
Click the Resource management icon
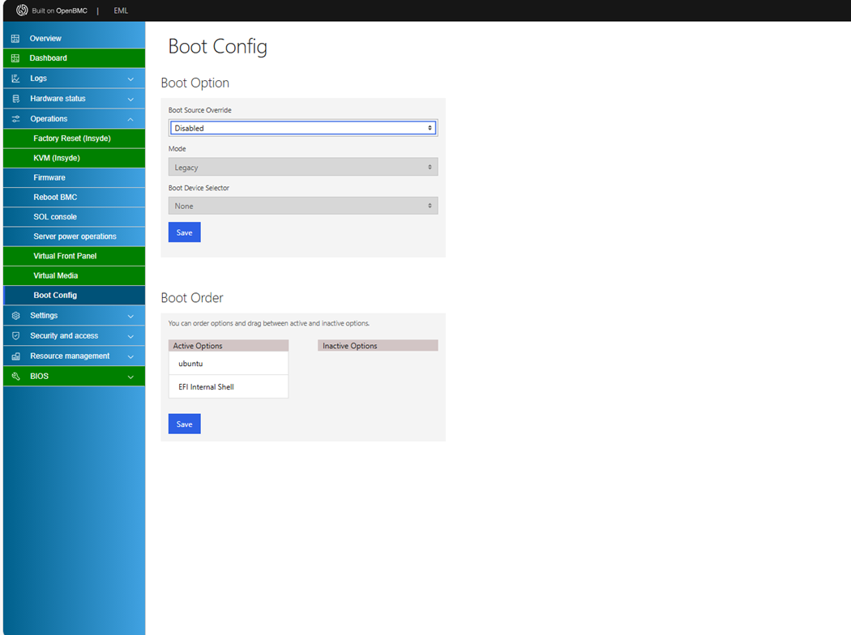tap(15, 356)
